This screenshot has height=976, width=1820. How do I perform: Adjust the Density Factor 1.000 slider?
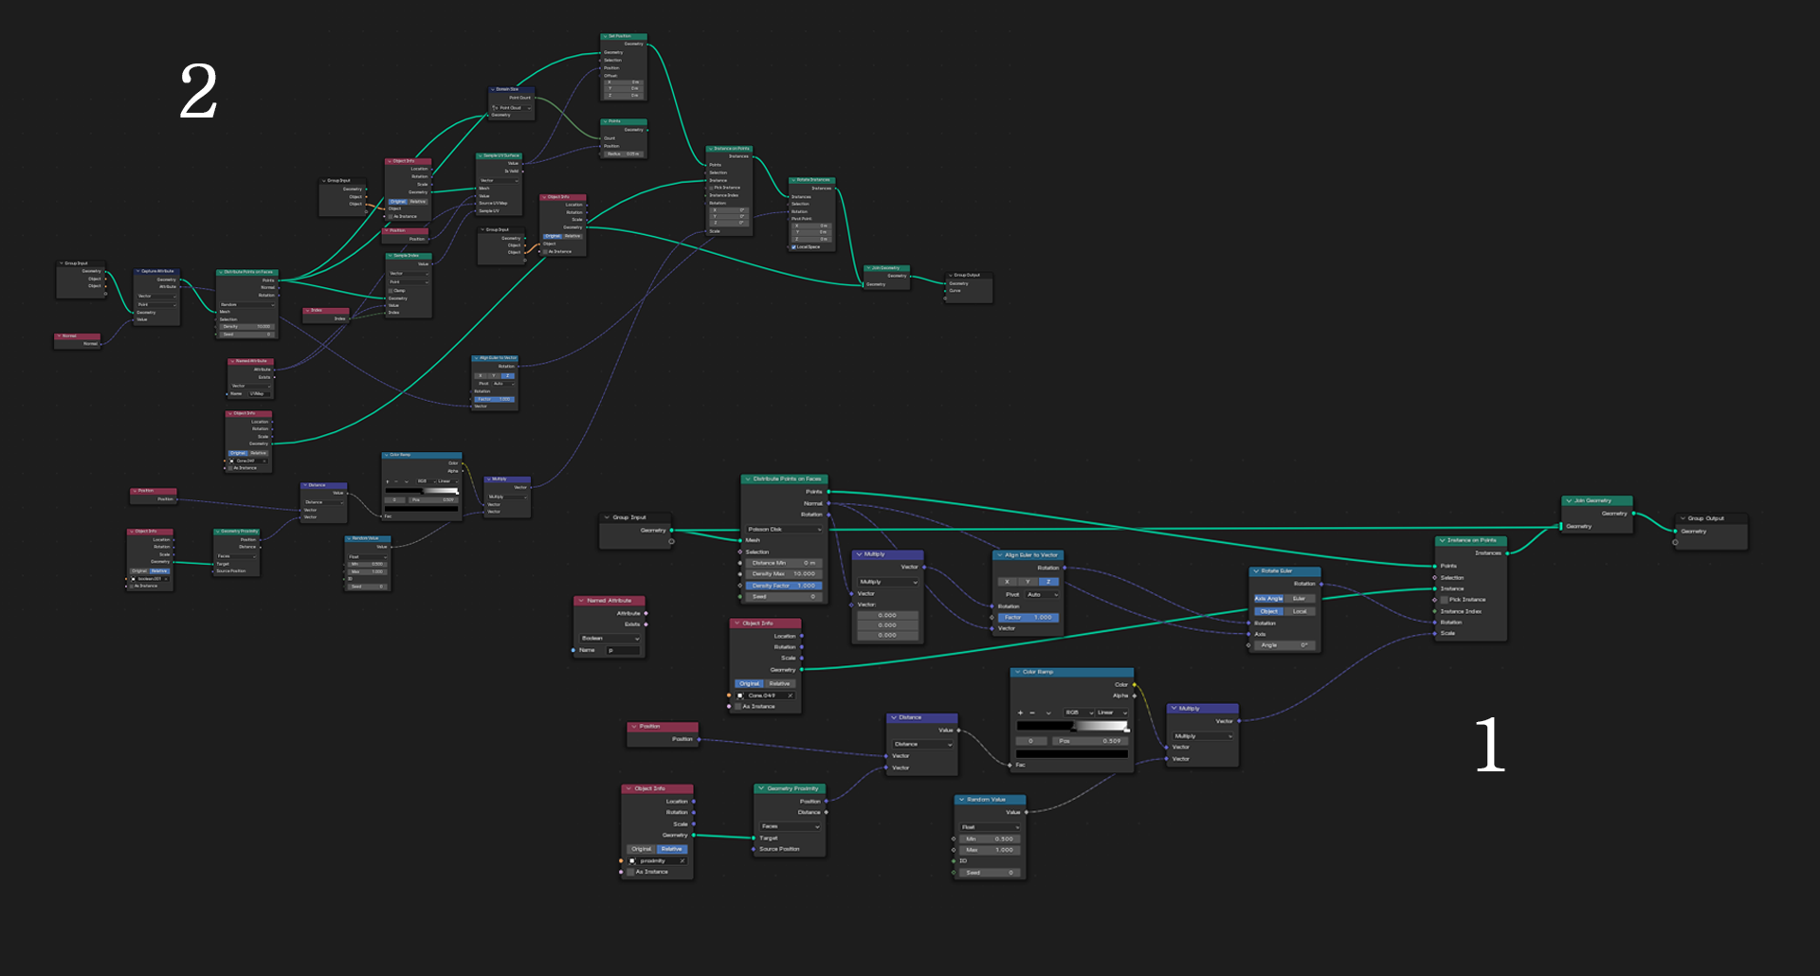pyautogui.click(x=784, y=586)
